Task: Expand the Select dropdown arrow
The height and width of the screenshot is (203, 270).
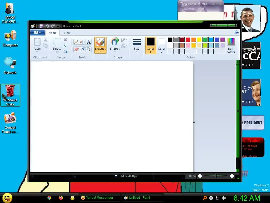Action: 57,52
